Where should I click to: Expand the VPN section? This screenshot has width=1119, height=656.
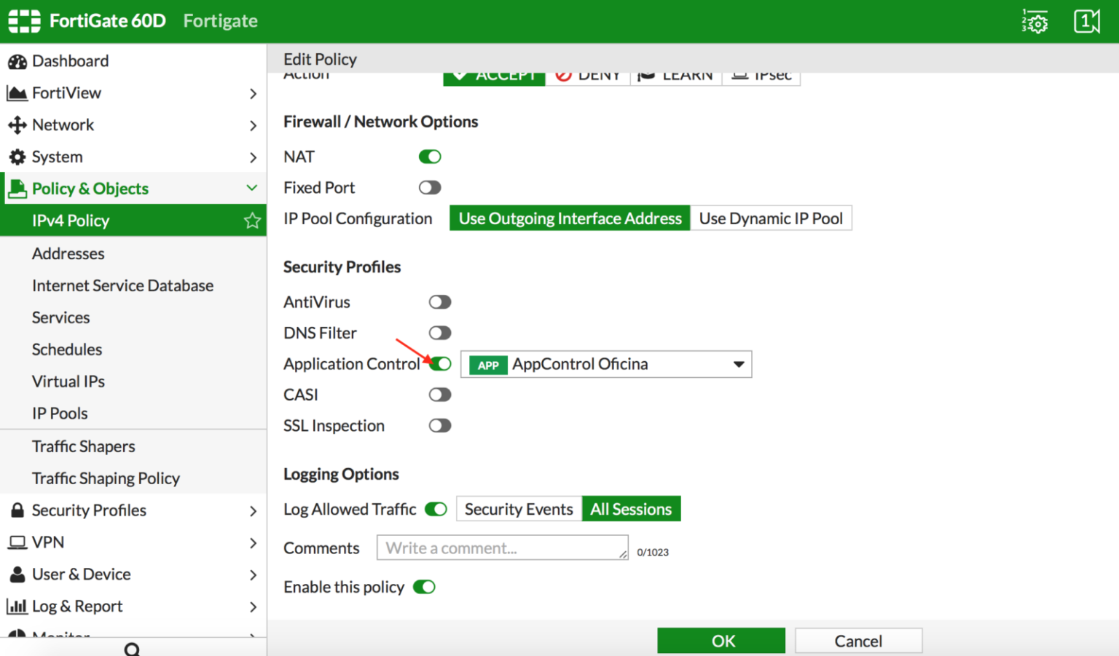254,542
